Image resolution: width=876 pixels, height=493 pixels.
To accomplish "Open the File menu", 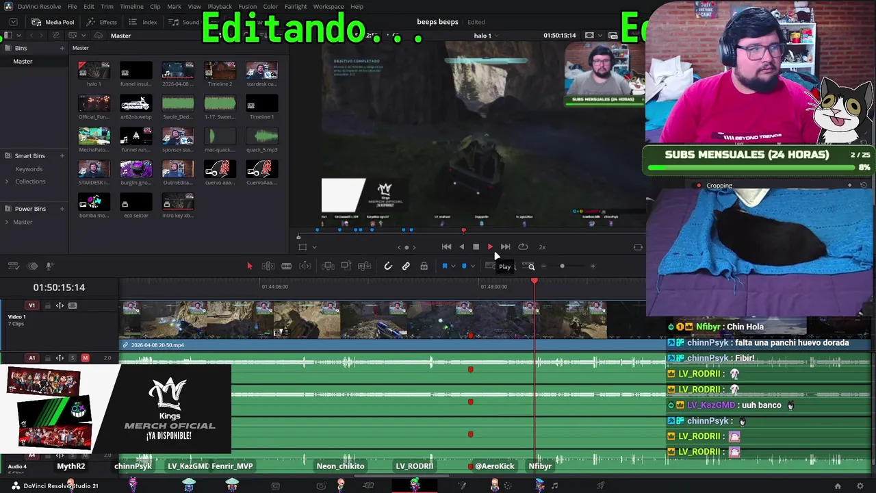I will pos(72,7).
